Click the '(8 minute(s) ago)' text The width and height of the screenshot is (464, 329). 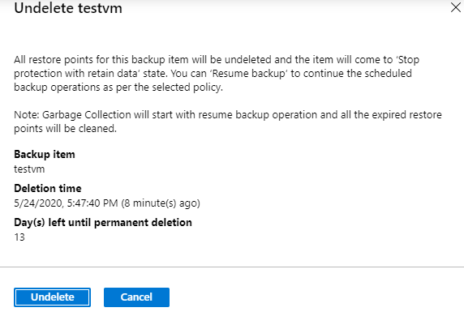(161, 203)
